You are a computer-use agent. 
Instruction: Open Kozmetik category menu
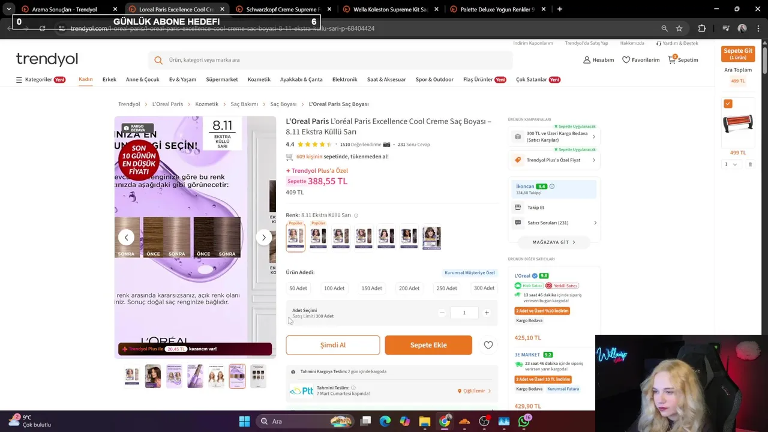259,79
